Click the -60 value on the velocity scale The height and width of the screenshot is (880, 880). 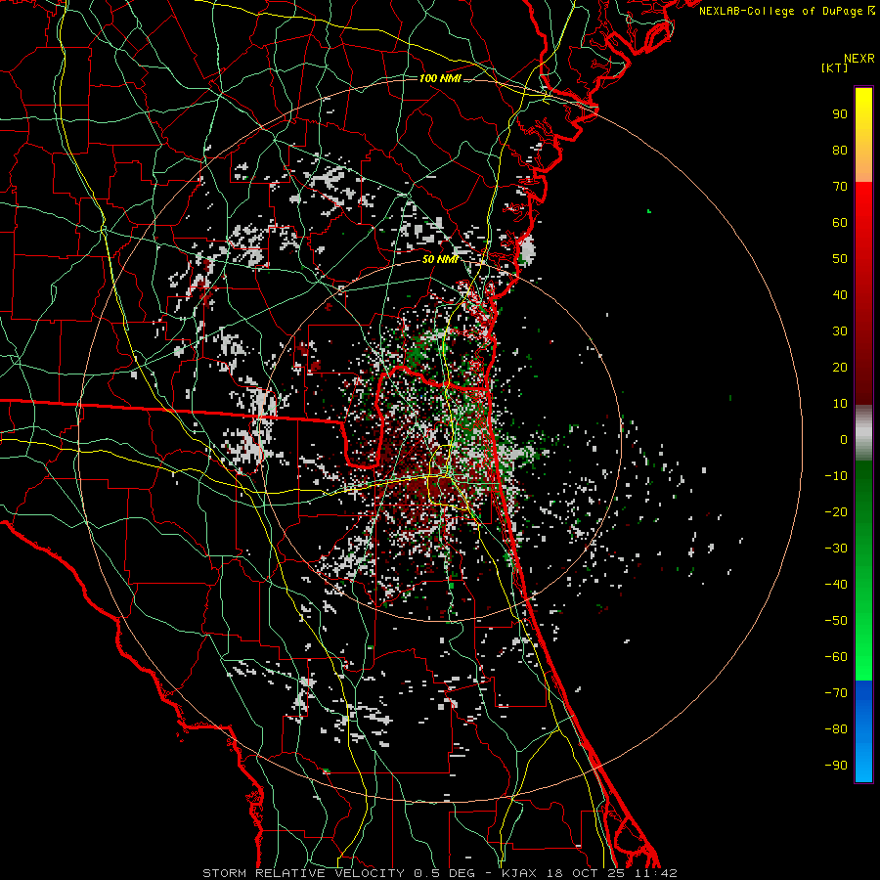tap(836, 657)
